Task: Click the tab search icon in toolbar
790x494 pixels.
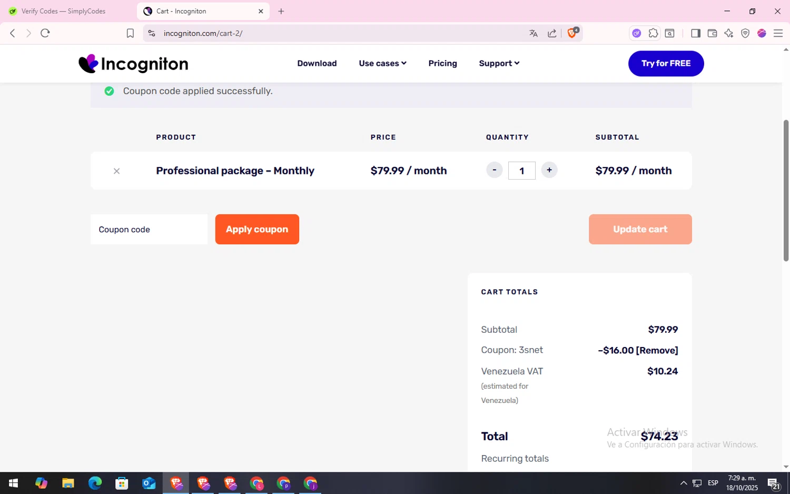Action: point(670,33)
